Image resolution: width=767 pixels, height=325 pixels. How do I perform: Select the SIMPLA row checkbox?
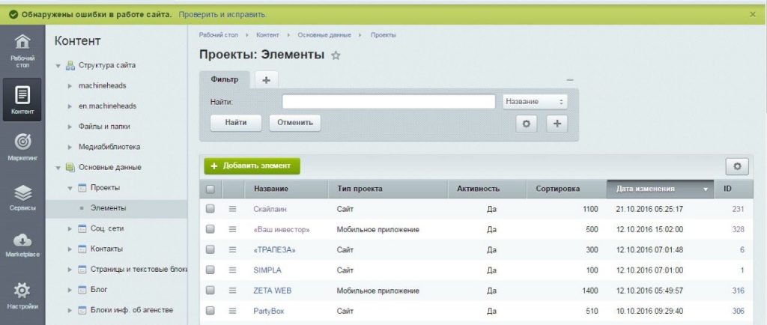[x=210, y=270]
